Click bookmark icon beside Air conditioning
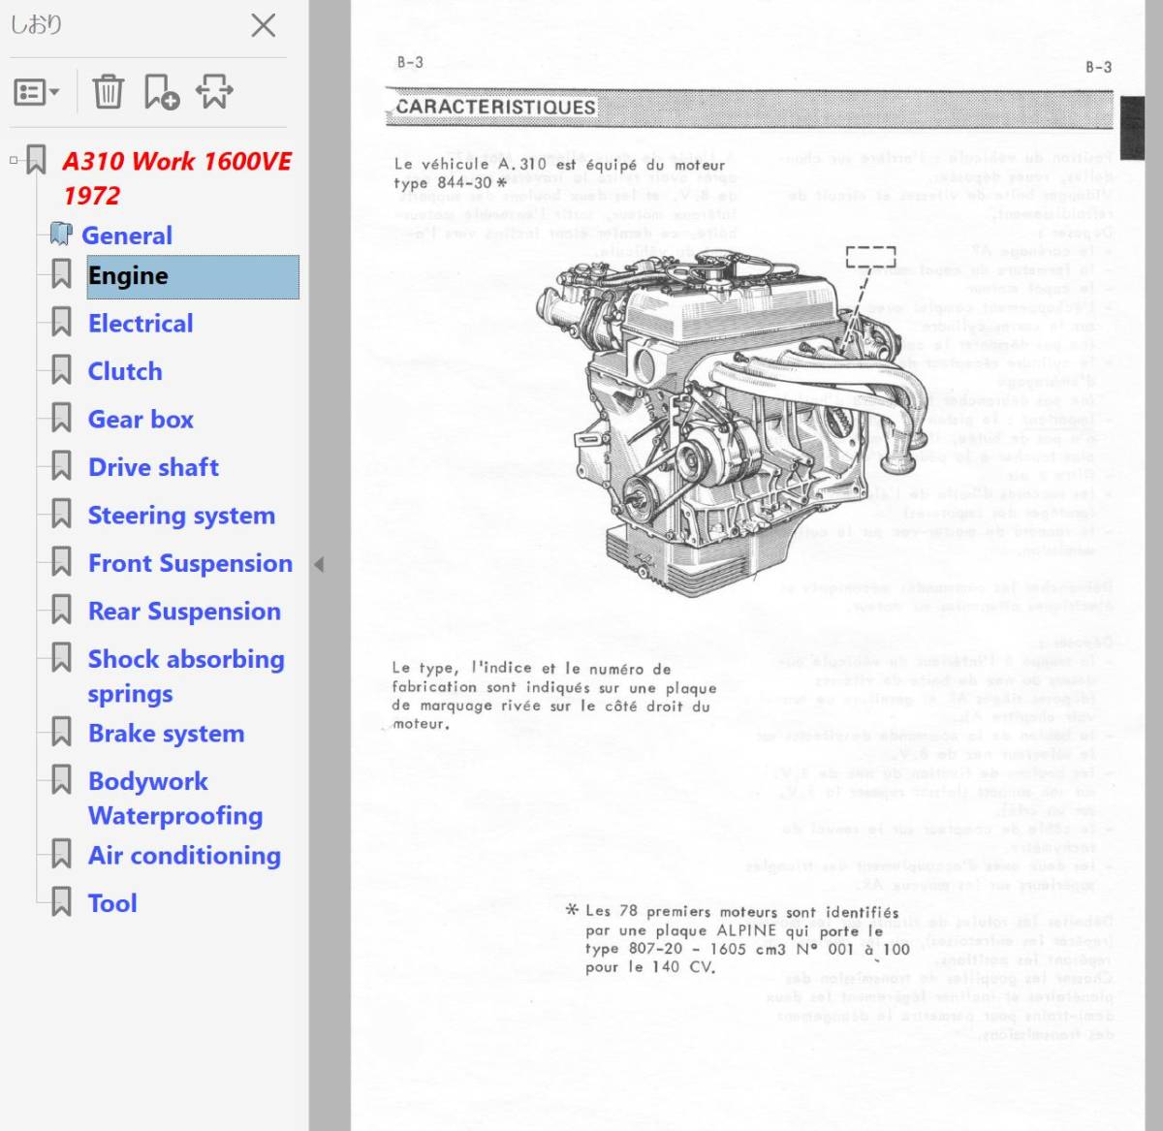 pos(61,855)
